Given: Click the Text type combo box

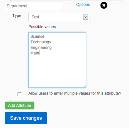Looking at the screenshot, I should (59, 17).
